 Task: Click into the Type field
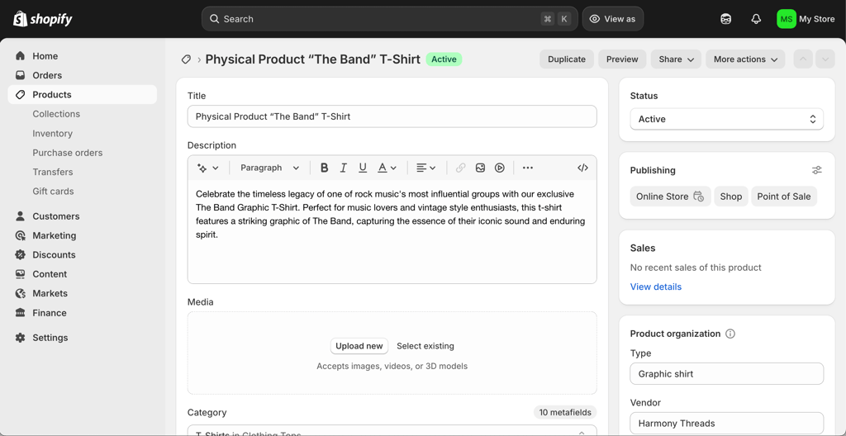[x=727, y=374]
